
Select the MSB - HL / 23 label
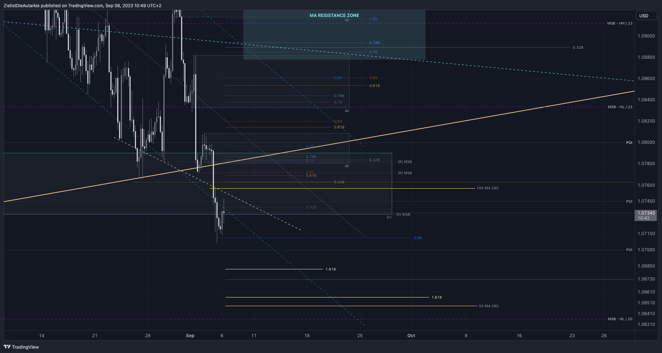point(620,107)
